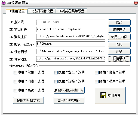Enable the 隐藏“程序”选项 checkbox
The height and width of the screenshot is (115, 138).
pyautogui.click(x=97, y=81)
